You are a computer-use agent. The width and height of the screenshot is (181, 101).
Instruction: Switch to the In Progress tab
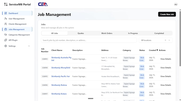(133, 33)
